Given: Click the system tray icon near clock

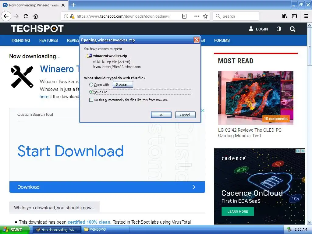Looking at the screenshot, I should click(x=289, y=229).
